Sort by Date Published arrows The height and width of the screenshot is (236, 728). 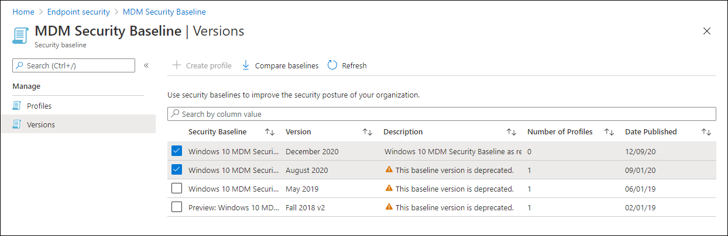coord(706,132)
